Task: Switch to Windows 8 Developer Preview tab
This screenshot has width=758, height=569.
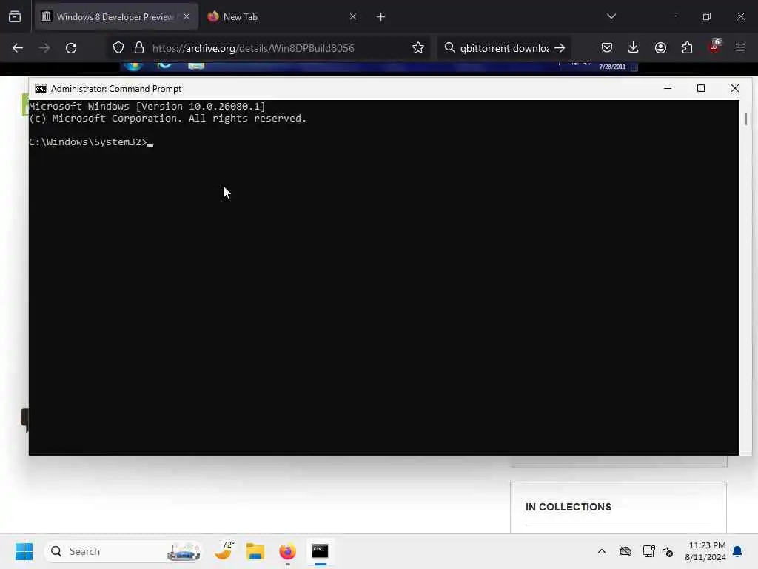Action: (x=116, y=17)
